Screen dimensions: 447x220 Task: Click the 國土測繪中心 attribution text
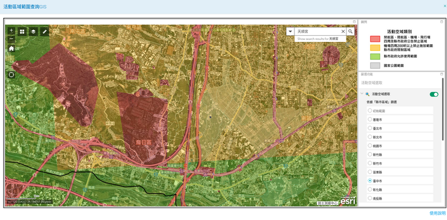coord(328,203)
